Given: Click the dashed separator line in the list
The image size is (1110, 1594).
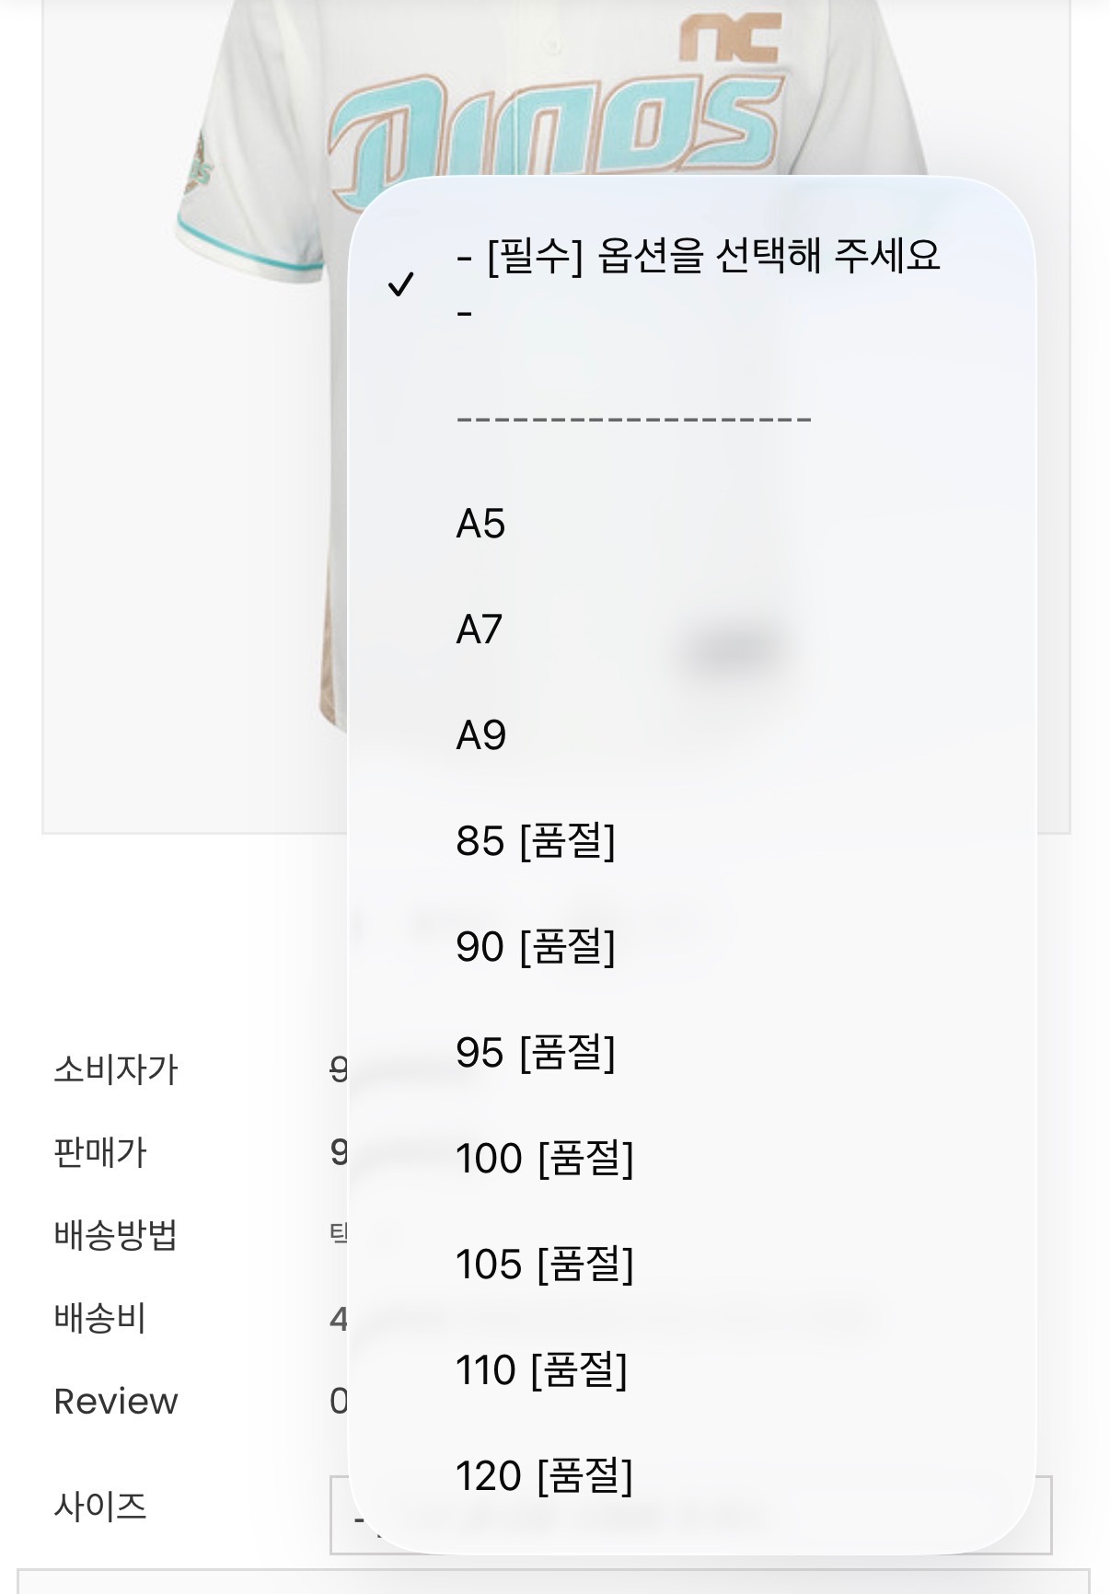Looking at the screenshot, I should (633, 420).
